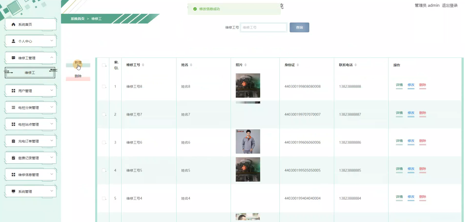Select the 维修工 submenu item

tap(30, 73)
